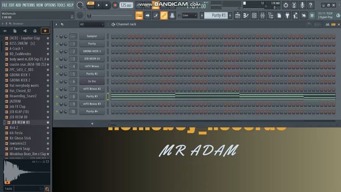Click the undo arrow in Channel rack header

click(62, 25)
